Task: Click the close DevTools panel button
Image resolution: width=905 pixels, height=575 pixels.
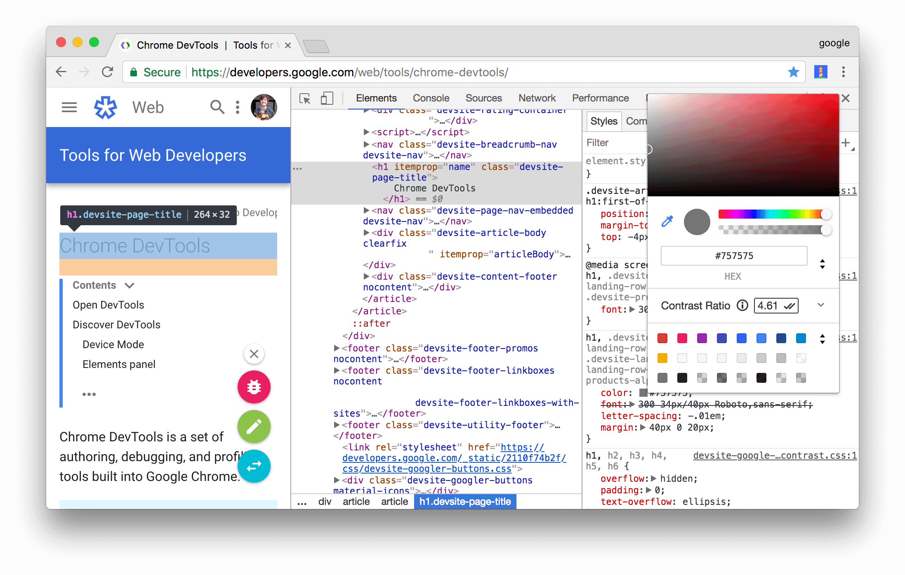Action: point(846,98)
